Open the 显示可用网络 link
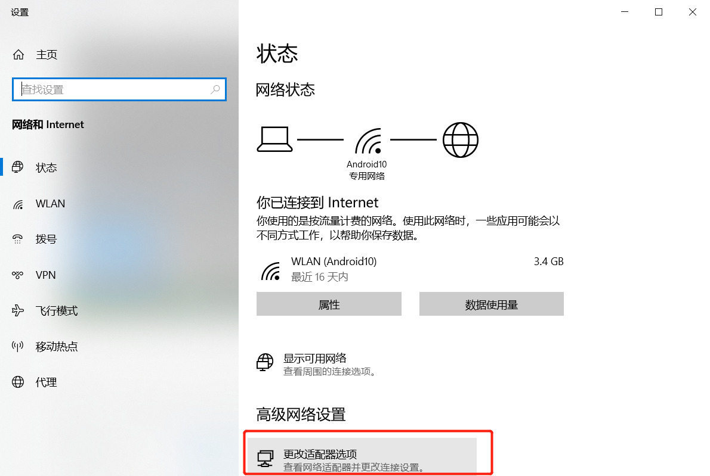 (314, 359)
